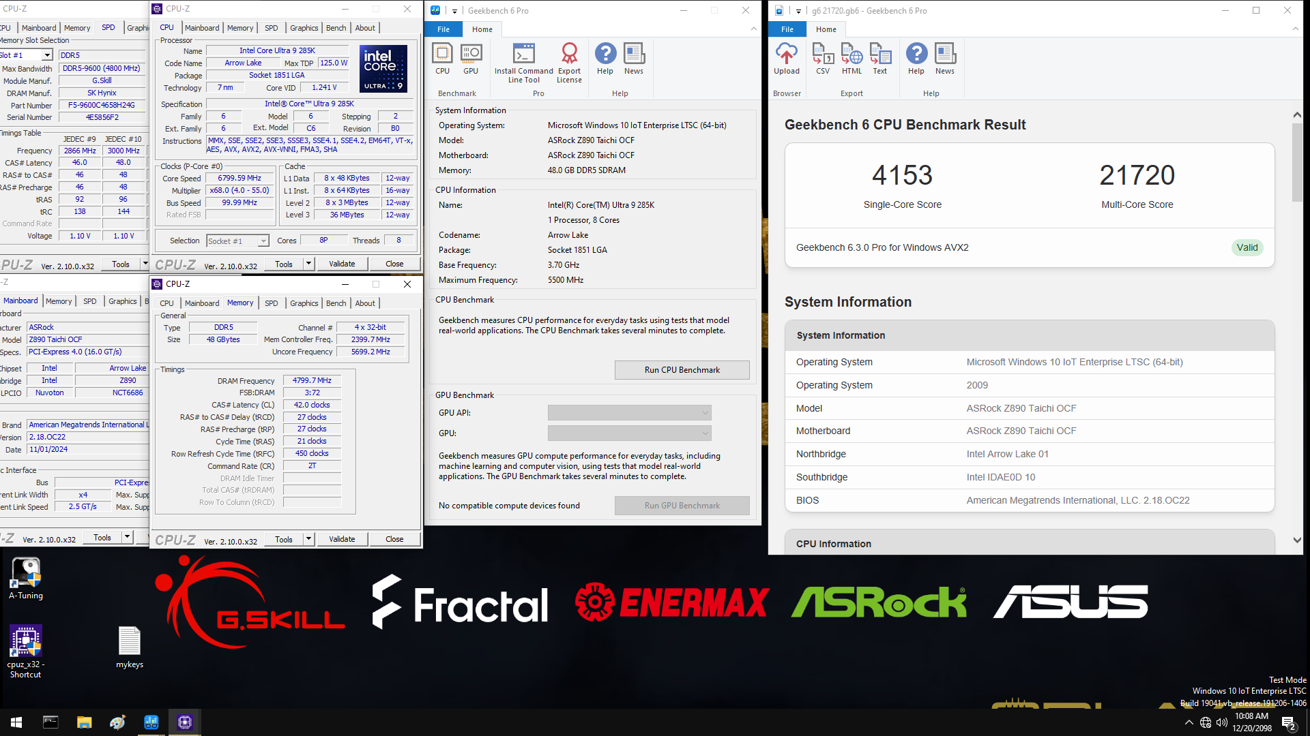Click the Valid badge in results

click(x=1247, y=247)
